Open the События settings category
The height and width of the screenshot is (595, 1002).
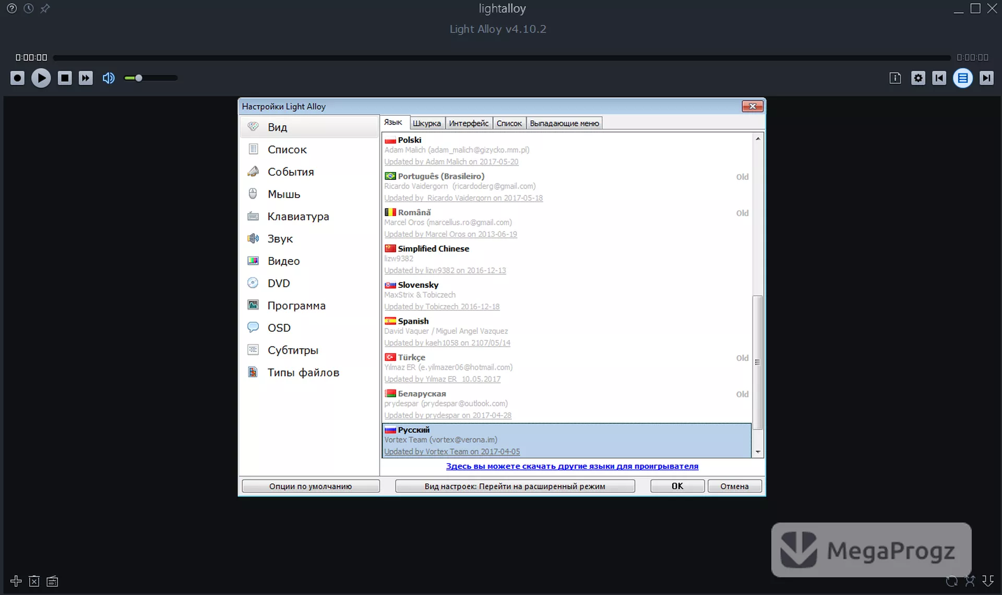click(x=309, y=172)
